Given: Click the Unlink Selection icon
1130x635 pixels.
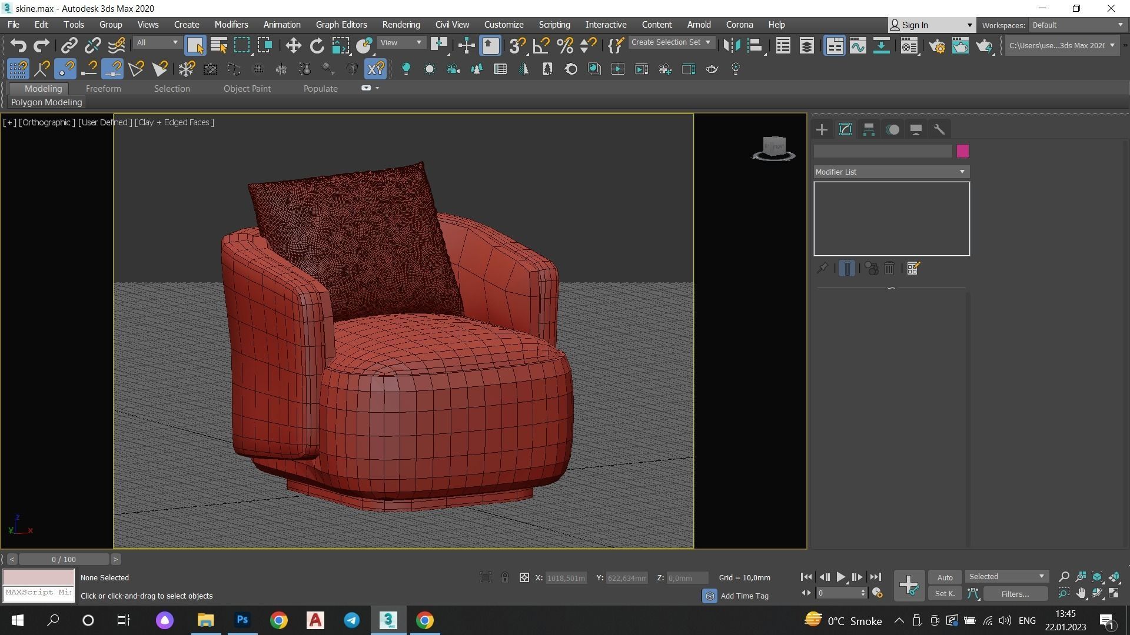Looking at the screenshot, I should pyautogui.click(x=93, y=45).
